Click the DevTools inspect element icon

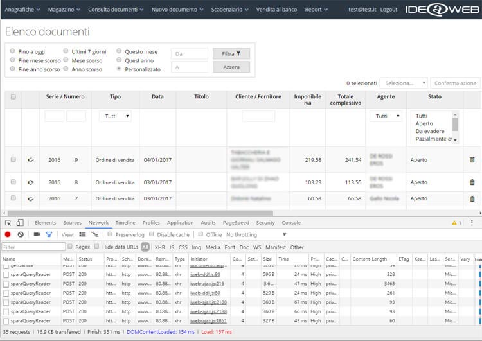[8, 223]
